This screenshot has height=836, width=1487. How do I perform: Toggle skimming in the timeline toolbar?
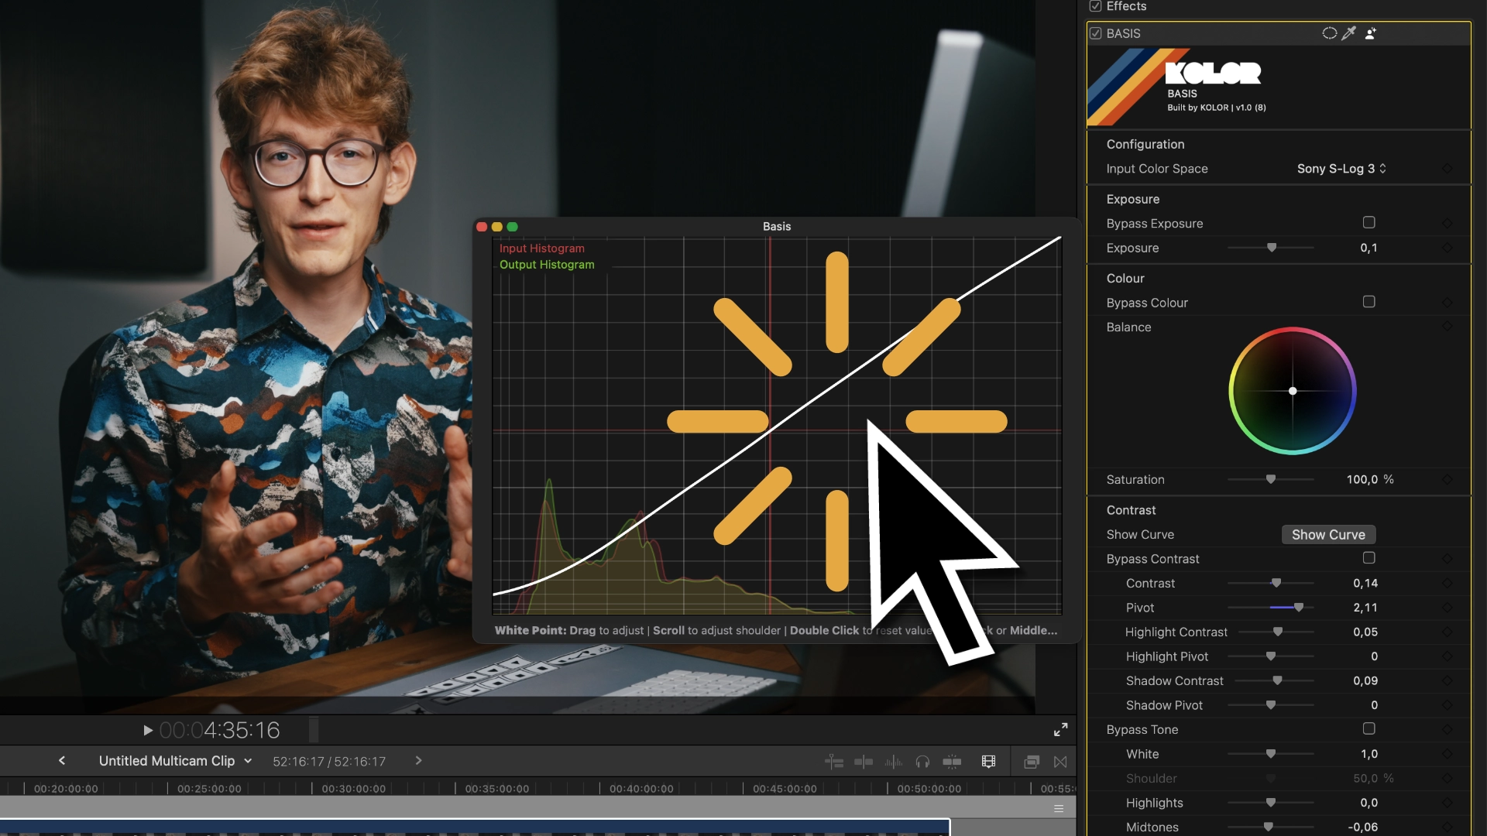coord(864,762)
